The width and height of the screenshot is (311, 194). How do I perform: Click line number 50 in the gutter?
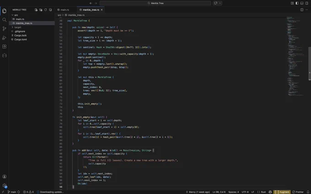[61, 27]
